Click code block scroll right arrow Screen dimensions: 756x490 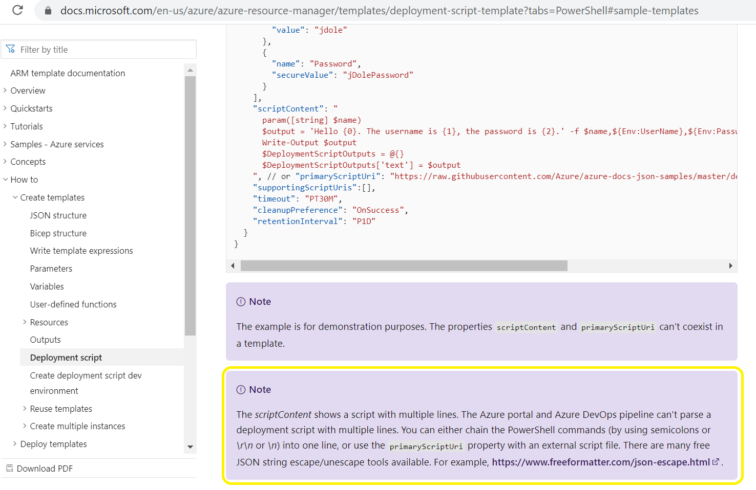[730, 265]
